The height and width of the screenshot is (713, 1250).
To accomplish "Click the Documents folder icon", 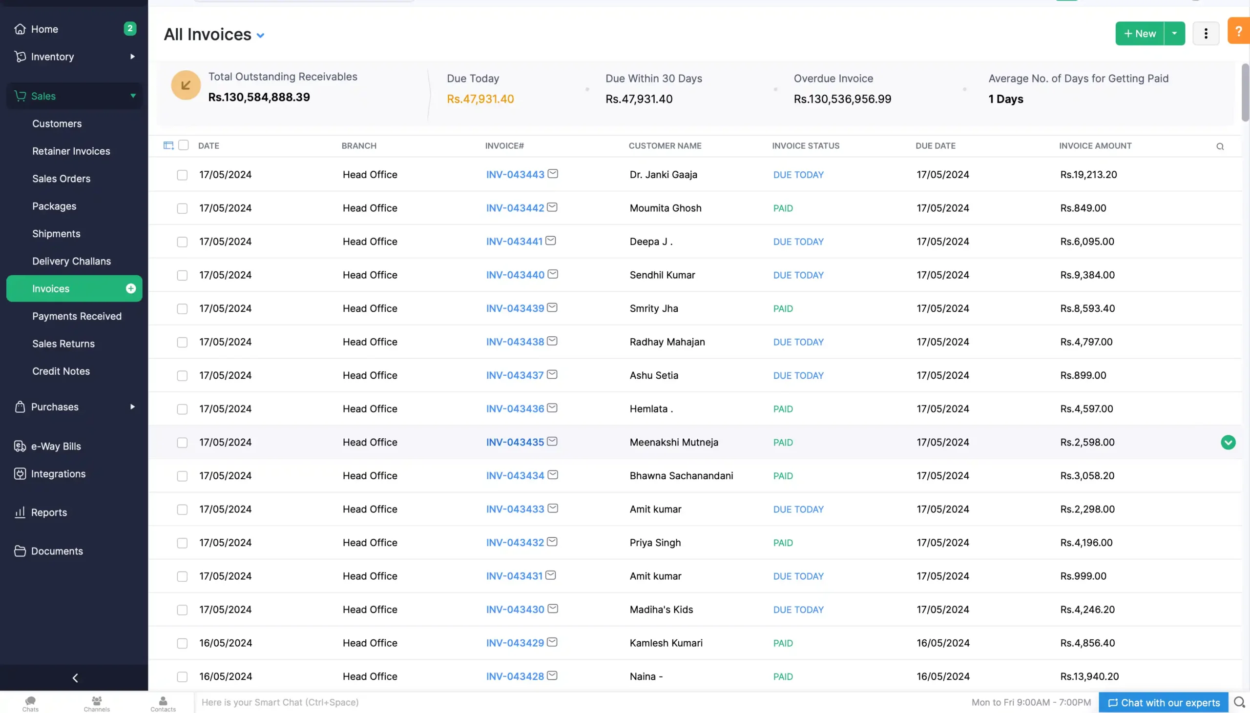I will coord(20,550).
